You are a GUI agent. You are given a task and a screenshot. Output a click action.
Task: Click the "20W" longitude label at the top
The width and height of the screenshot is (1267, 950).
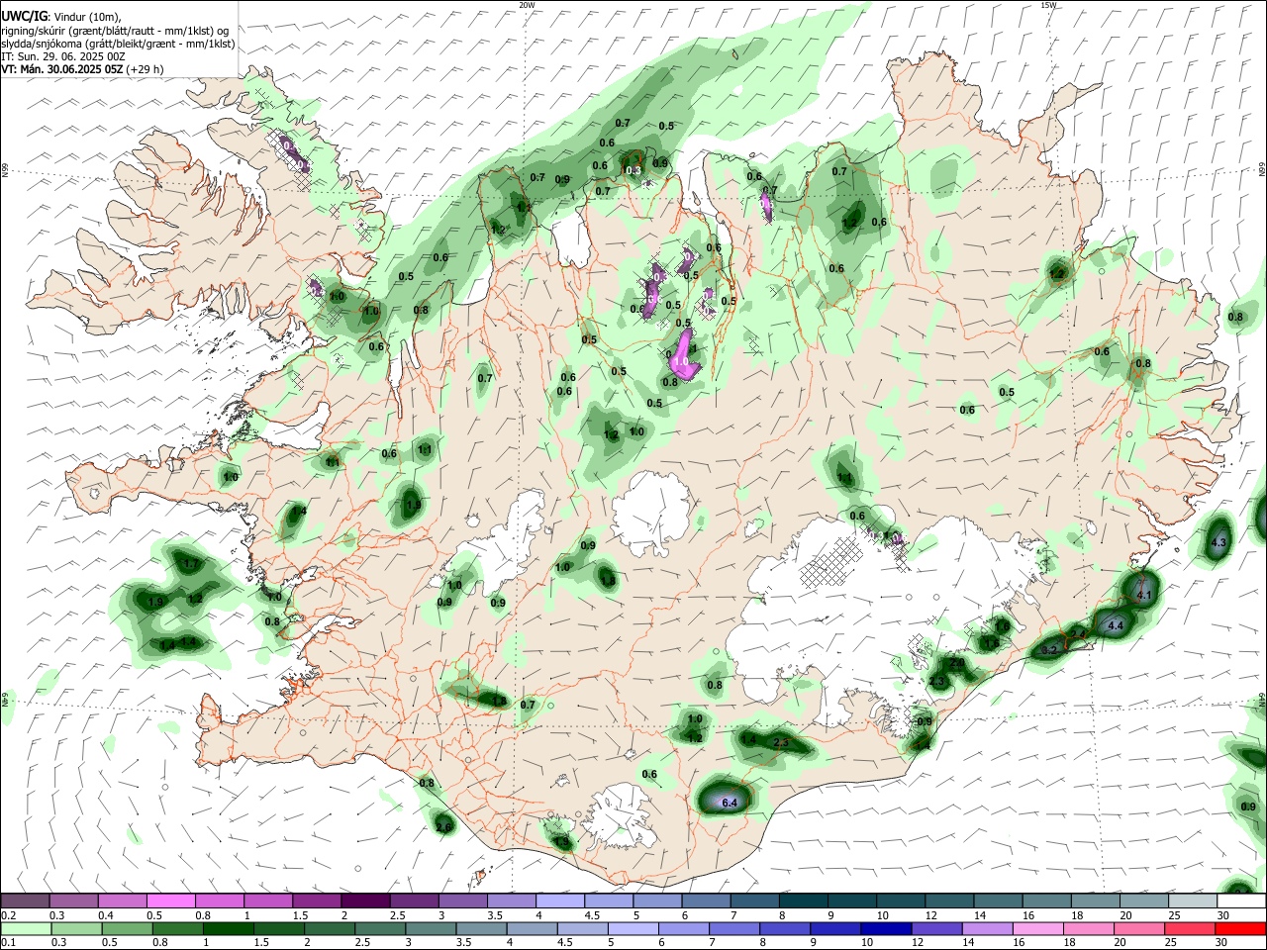528,5
